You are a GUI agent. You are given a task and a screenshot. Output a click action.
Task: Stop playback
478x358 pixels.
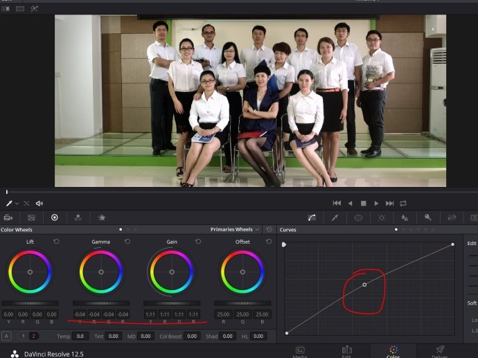click(364, 203)
